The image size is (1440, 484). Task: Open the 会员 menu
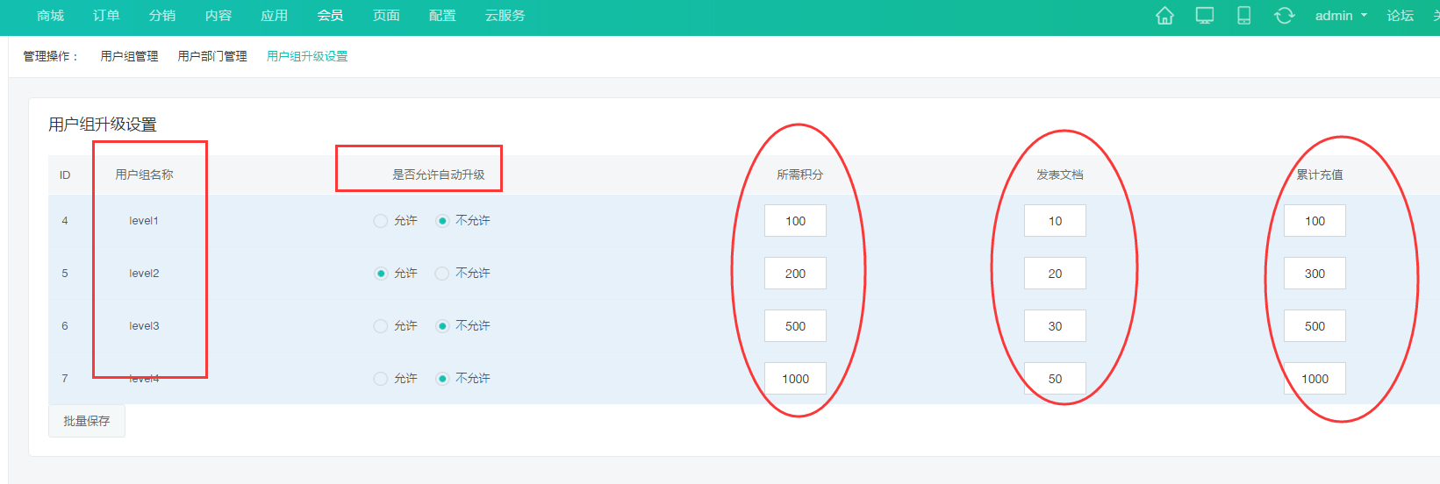330,16
